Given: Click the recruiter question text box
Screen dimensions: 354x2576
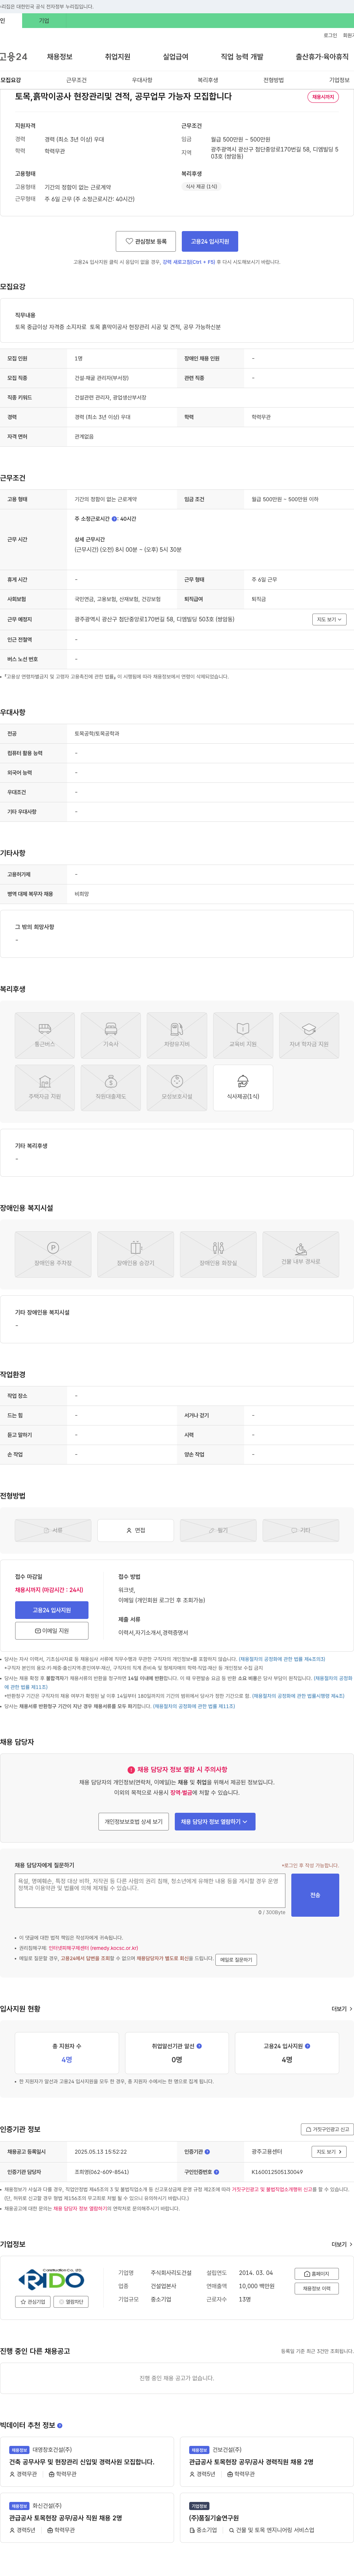Looking at the screenshot, I should (x=150, y=1891).
